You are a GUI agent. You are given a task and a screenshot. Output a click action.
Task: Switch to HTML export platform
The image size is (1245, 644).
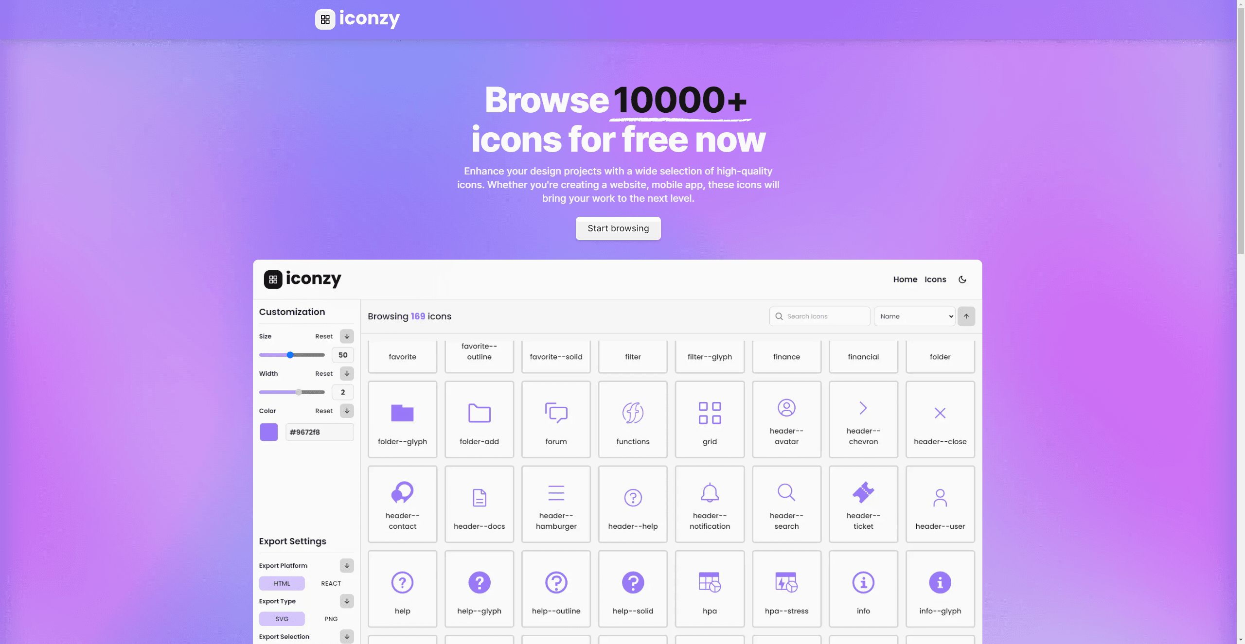tap(282, 583)
